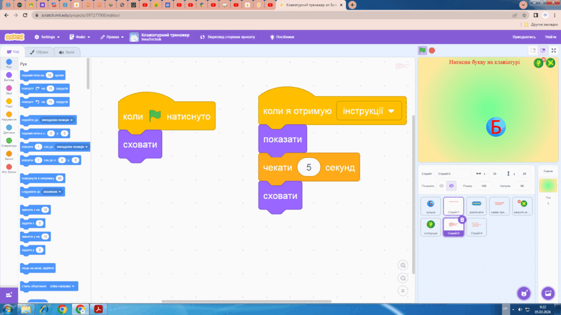Click the Приєднатись link
The width and height of the screenshot is (561, 315).
pyautogui.click(x=524, y=37)
